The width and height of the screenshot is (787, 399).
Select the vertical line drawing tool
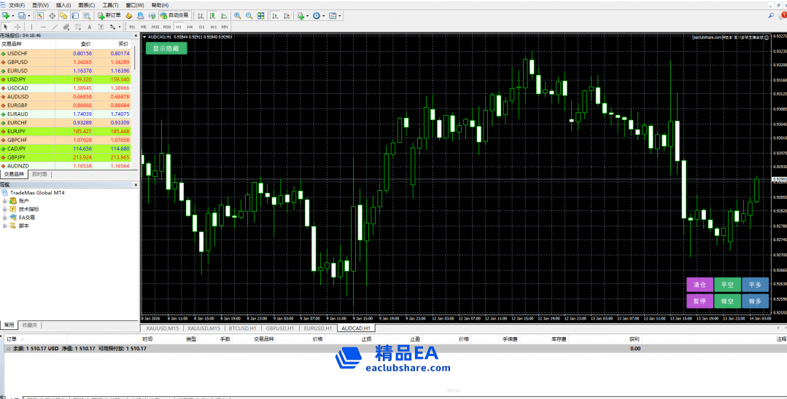click(31, 26)
